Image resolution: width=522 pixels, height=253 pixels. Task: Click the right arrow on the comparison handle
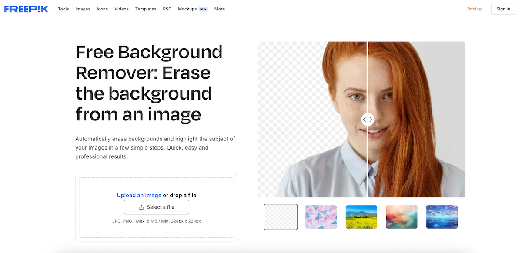[x=370, y=119]
